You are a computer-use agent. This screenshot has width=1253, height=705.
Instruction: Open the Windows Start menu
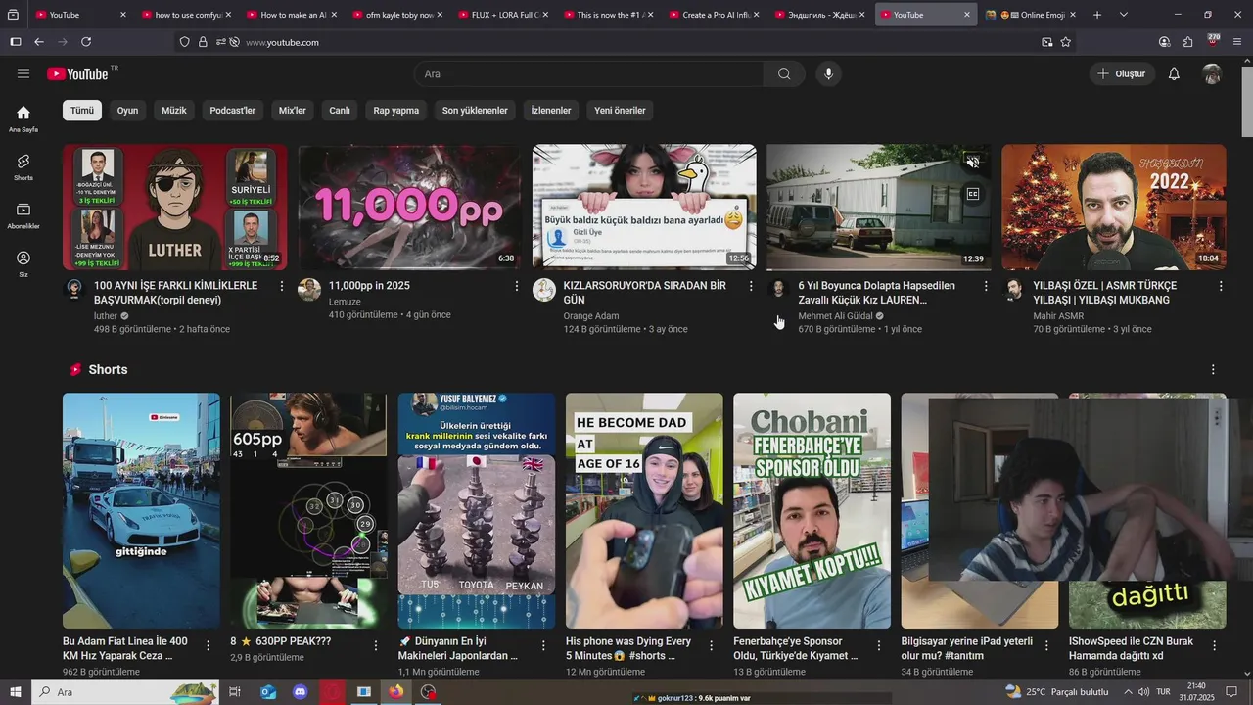point(16,692)
